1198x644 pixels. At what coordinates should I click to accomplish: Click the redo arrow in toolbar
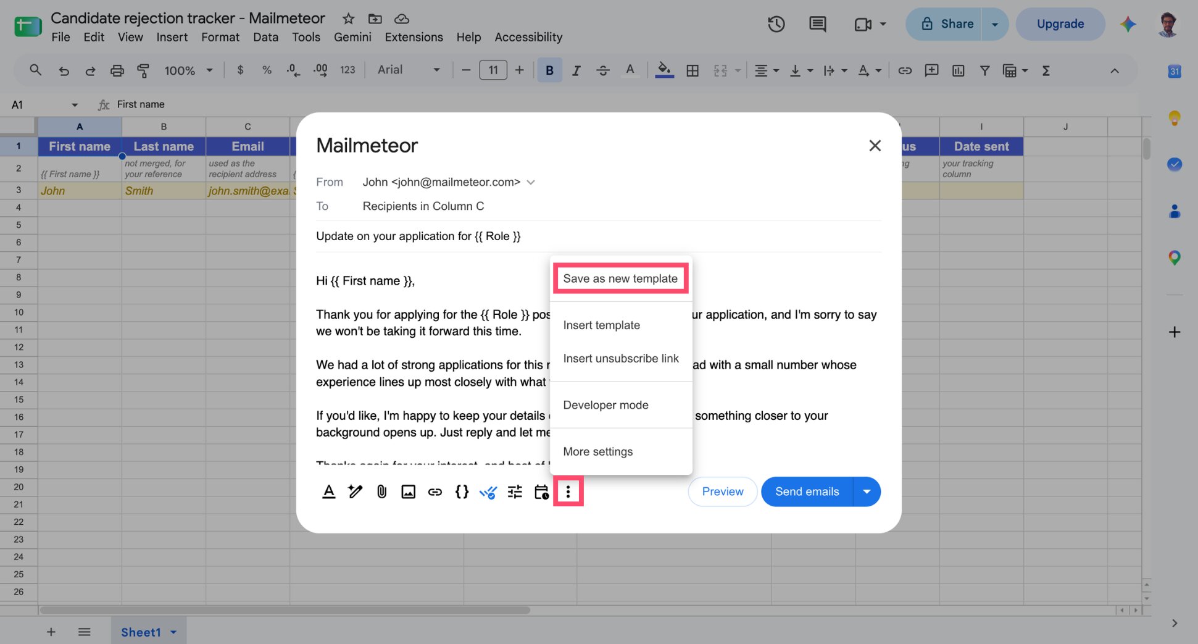coord(90,70)
